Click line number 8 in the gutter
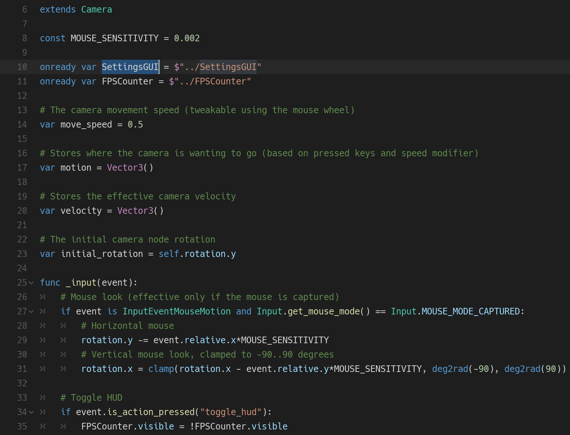The width and height of the screenshot is (570, 435). point(25,38)
